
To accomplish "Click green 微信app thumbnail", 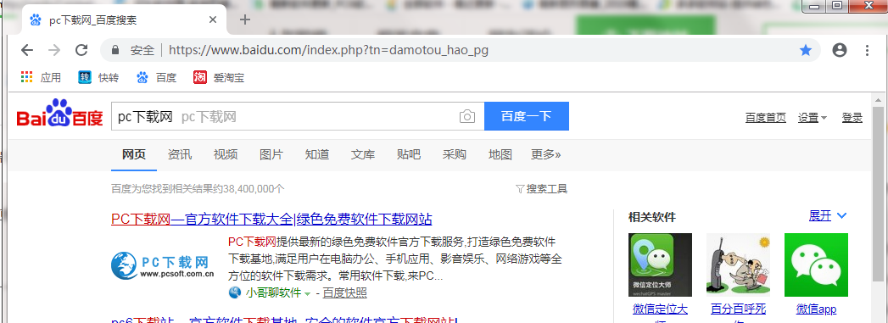I will point(816,265).
